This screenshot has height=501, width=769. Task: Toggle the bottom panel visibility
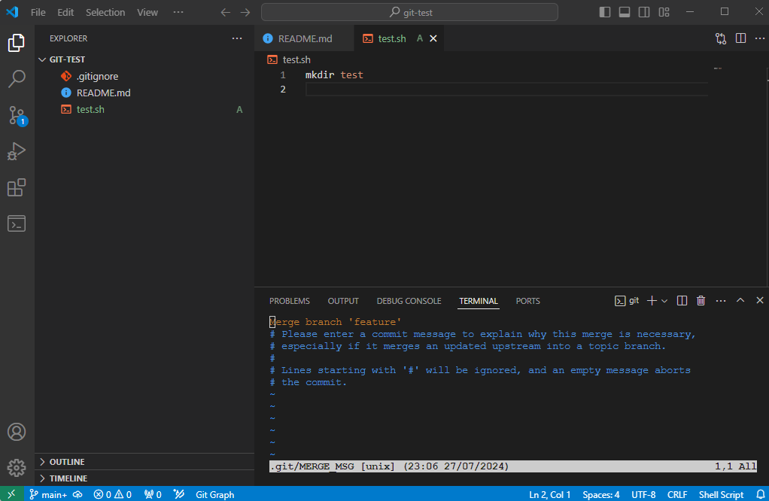tap(625, 12)
